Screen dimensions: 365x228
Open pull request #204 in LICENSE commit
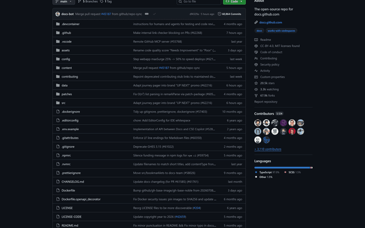(x=196, y=208)
